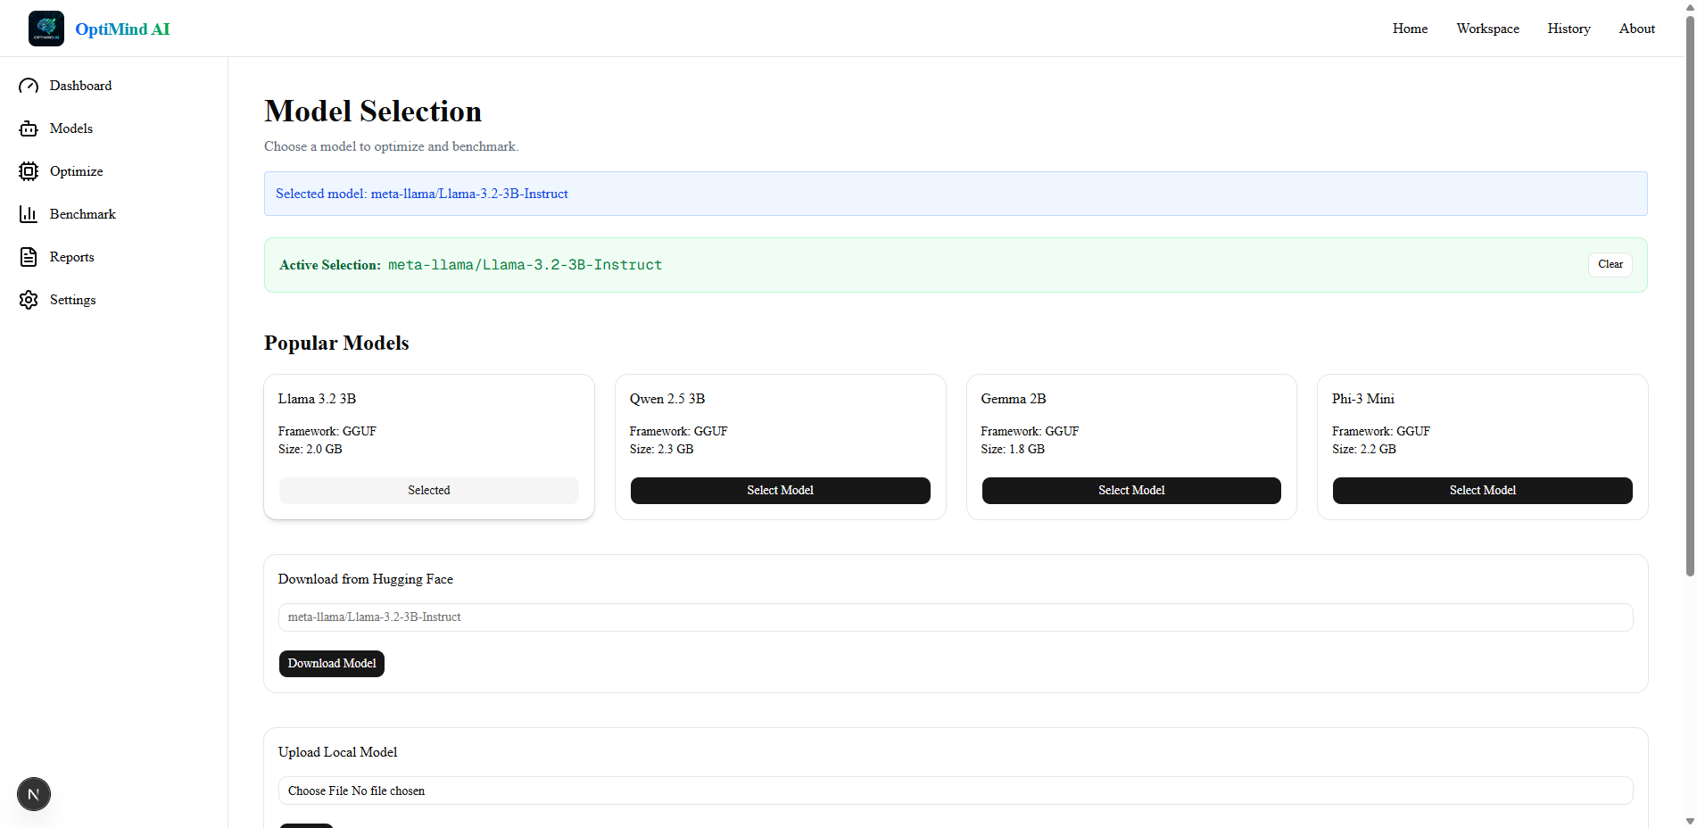Click the 'Size: 2.0 GB' text

310,450
